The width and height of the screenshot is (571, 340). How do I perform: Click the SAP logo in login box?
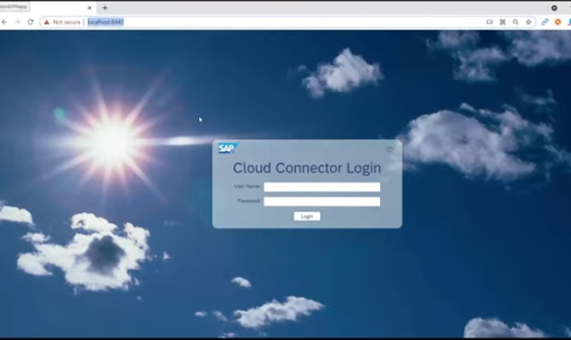[228, 148]
